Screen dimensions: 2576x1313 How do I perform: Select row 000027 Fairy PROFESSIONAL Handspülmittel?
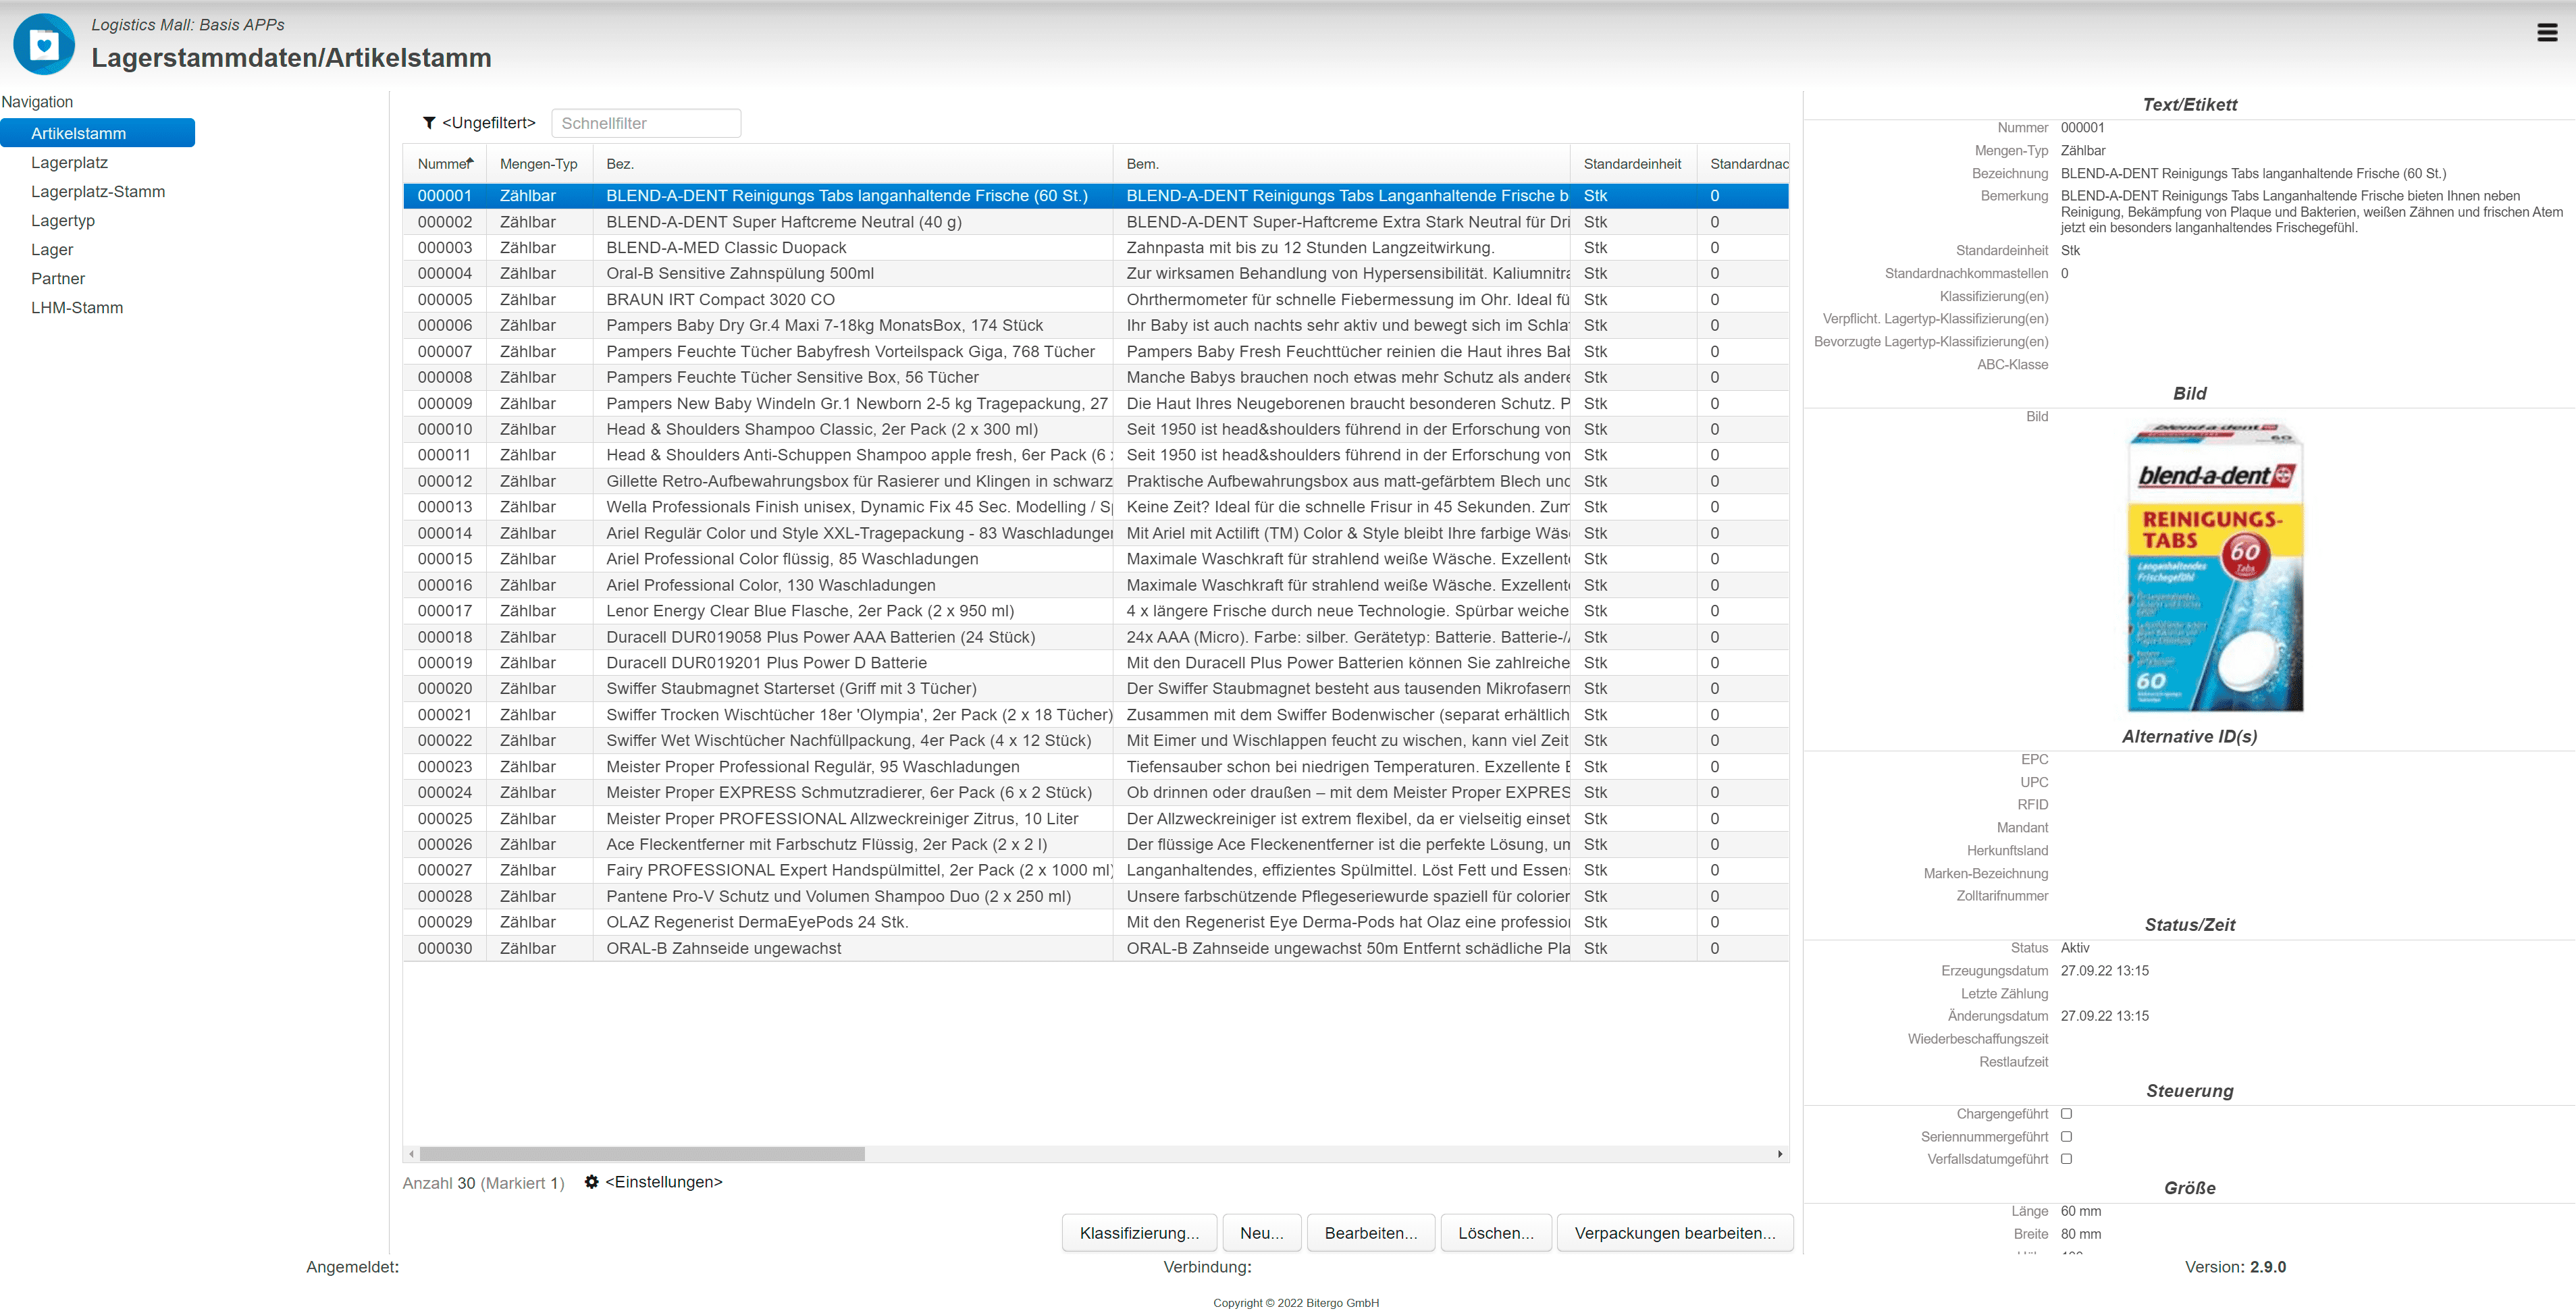1096,871
